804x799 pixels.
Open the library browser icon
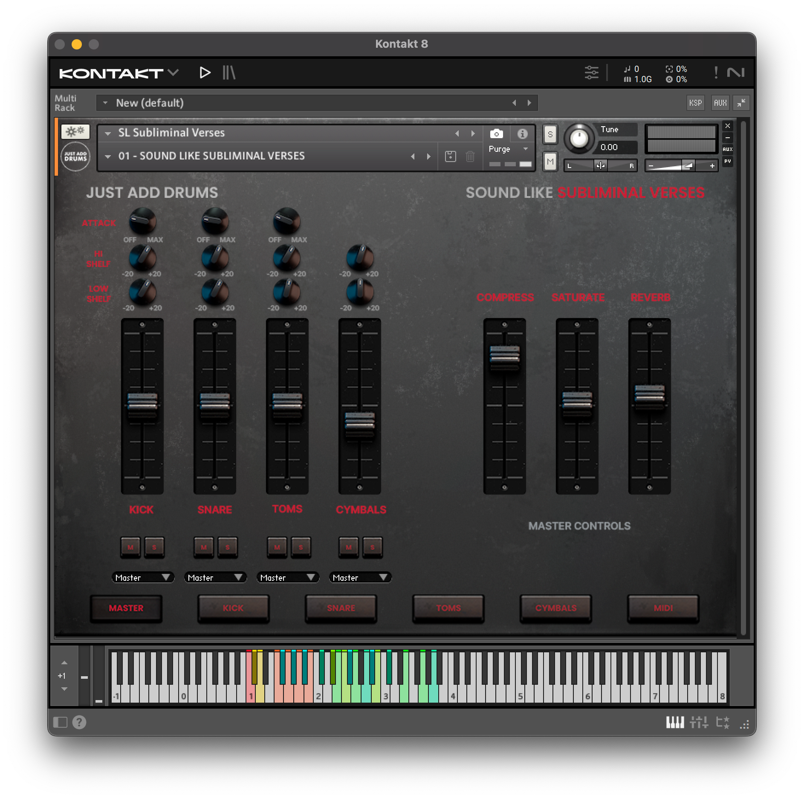pos(229,73)
